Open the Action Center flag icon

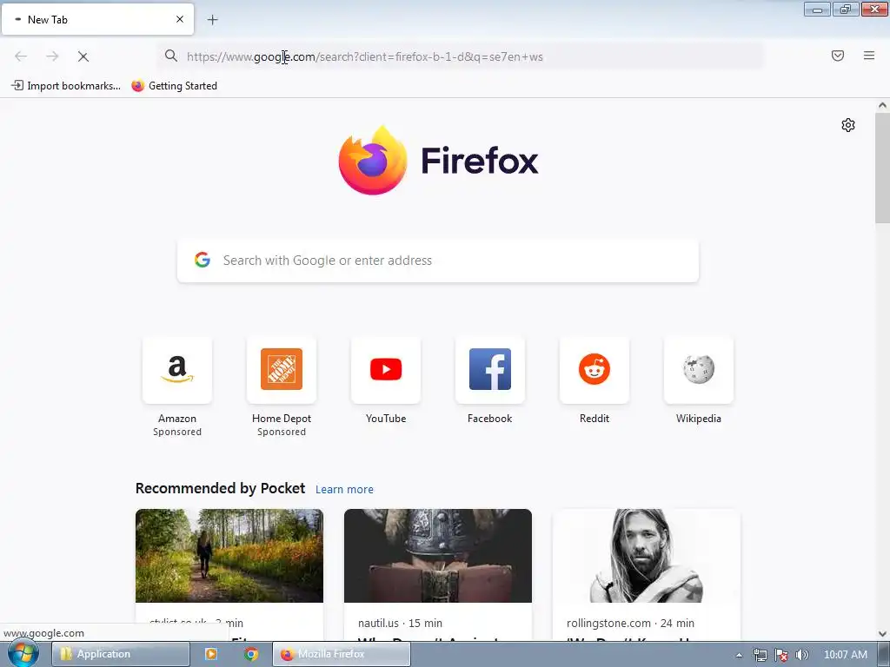tap(781, 655)
